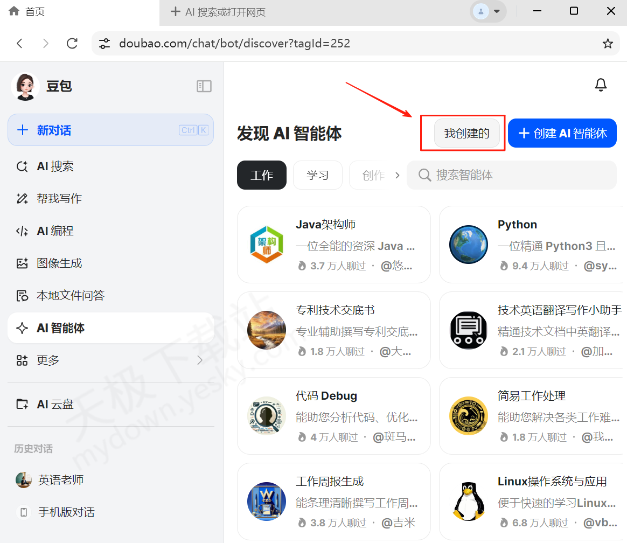Select the 学习 category tab

pyautogui.click(x=317, y=175)
